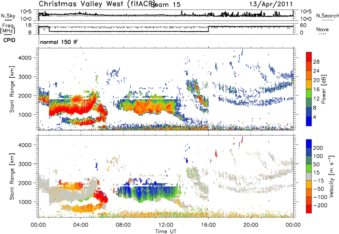Image resolution: width=339 pixels, height=234 pixels.
Task: Click the '20:00' time tick label
Action: coord(250,225)
